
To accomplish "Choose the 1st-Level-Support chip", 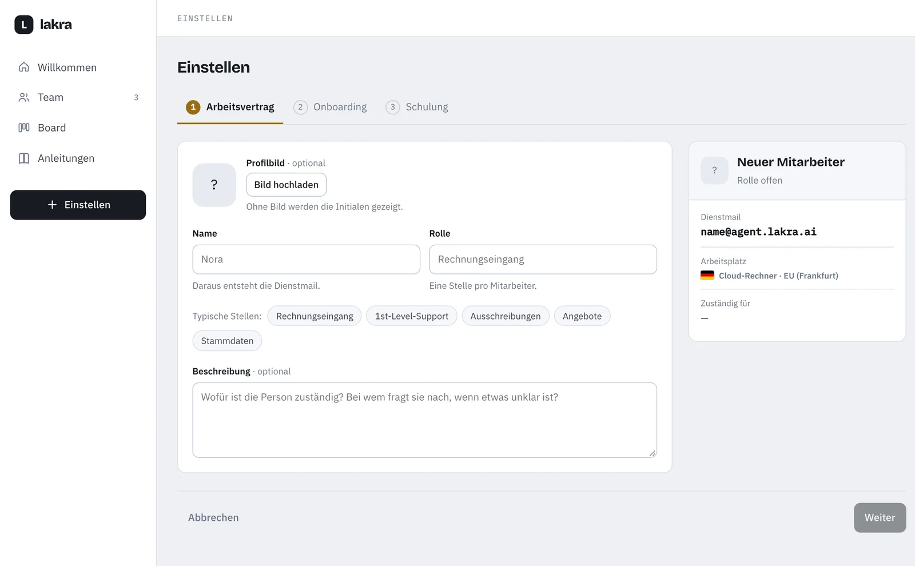I will [x=412, y=316].
